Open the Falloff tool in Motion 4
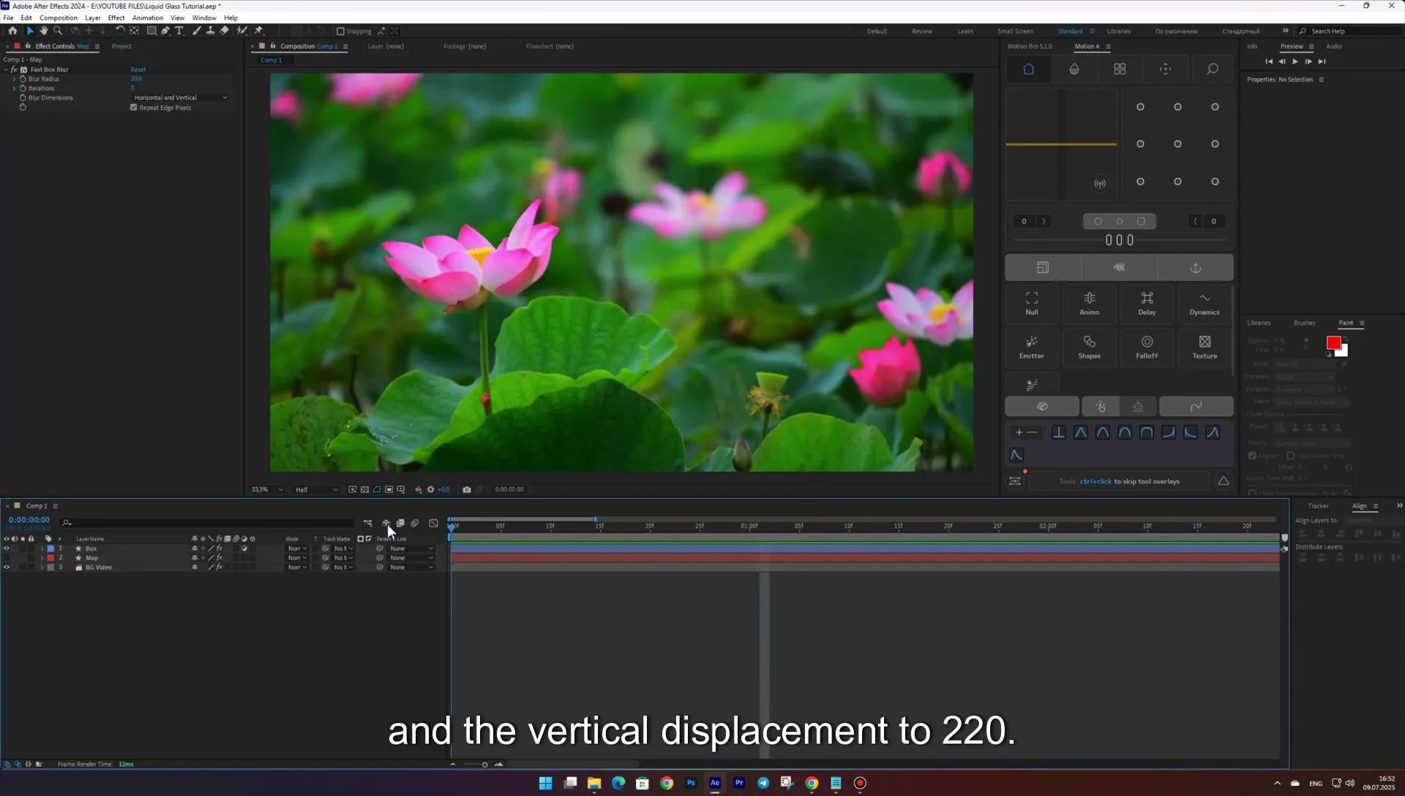Viewport: 1405px width, 796px height. point(1147,347)
